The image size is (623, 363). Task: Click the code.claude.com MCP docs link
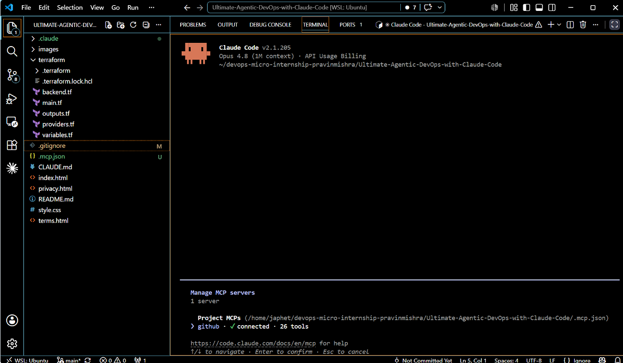coord(254,343)
